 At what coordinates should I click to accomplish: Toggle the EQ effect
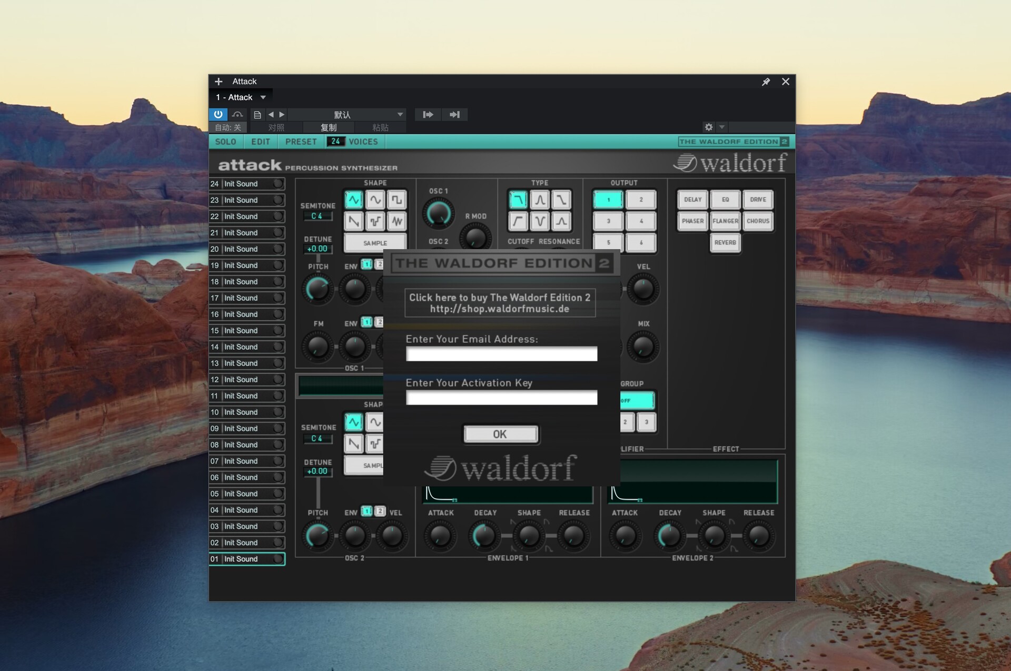pyautogui.click(x=725, y=200)
